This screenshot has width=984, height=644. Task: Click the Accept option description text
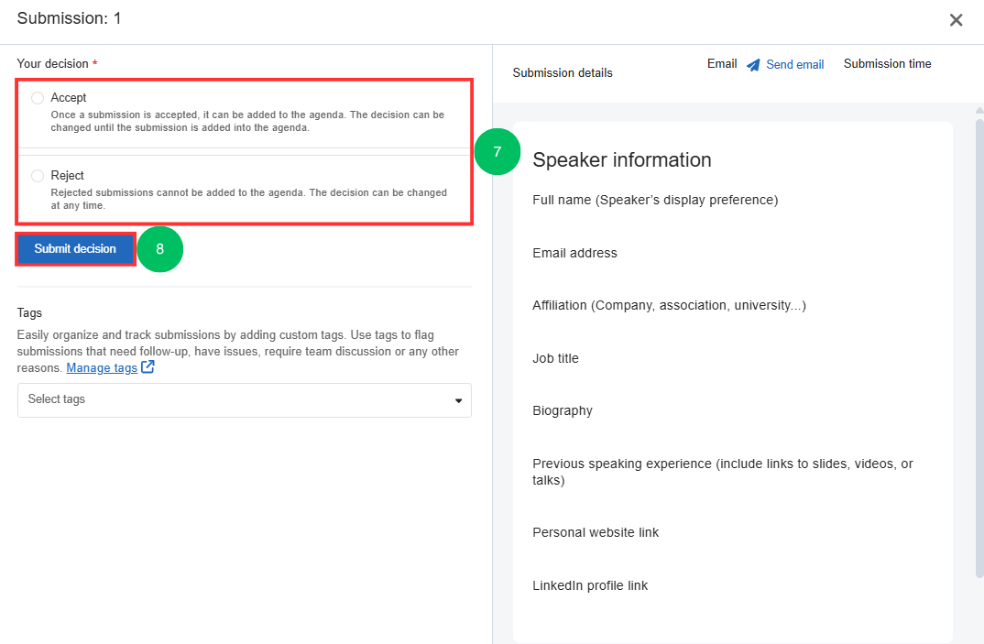[247, 122]
